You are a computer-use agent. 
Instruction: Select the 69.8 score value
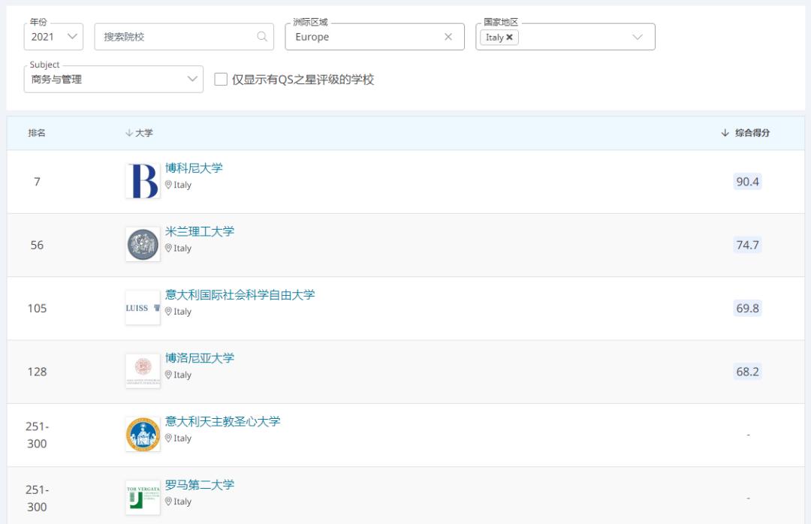pyautogui.click(x=747, y=309)
